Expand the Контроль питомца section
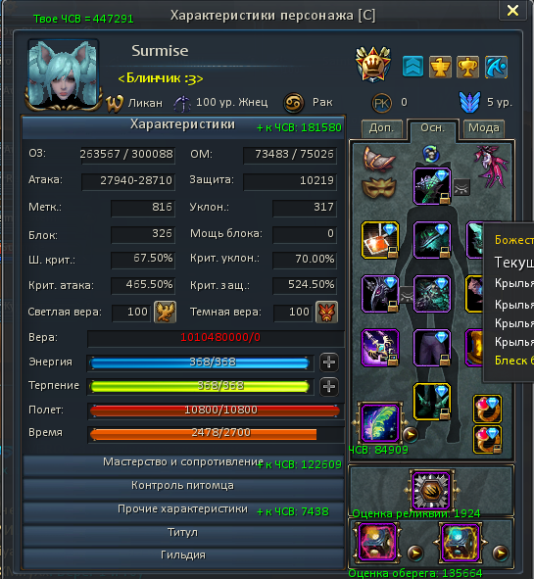The image size is (534, 579). tap(183, 486)
